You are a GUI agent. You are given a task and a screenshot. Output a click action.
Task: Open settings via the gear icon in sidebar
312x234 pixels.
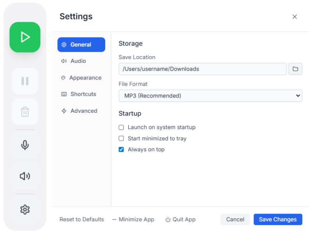25,209
